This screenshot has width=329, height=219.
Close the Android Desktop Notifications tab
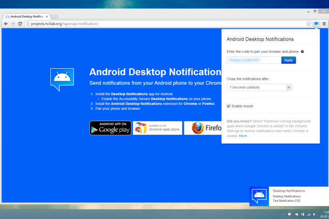47,16
